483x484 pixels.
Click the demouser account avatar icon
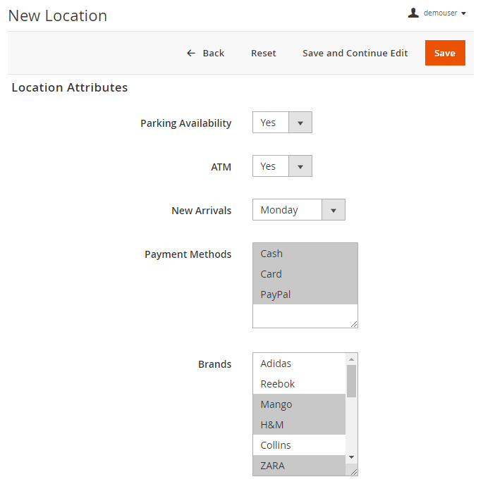[413, 13]
